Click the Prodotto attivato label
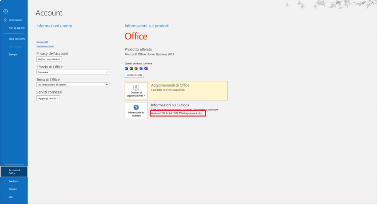377x204 pixels. pos(138,49)
